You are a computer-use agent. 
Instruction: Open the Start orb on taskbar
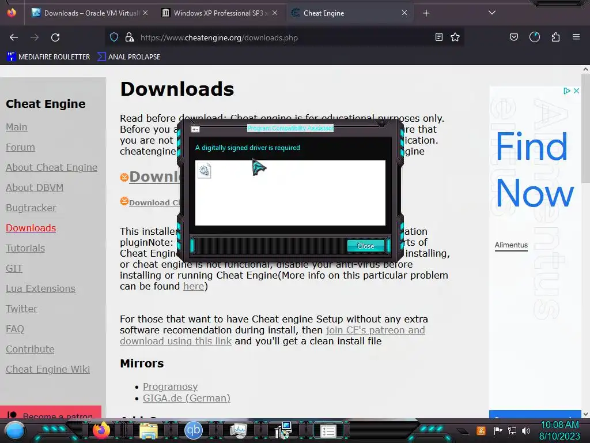(x=15, y=430)
